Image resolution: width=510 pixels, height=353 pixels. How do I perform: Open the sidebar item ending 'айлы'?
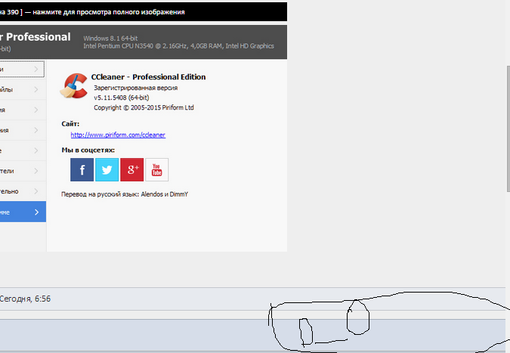click(x=23, y=89)
